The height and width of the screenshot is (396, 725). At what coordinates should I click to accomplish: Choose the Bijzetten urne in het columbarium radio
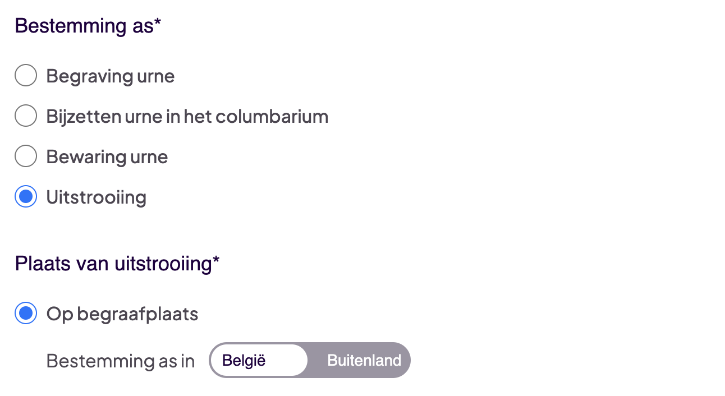26,116
